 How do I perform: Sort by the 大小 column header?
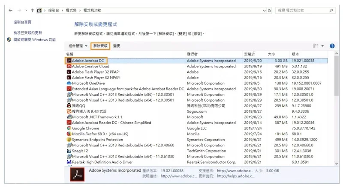278,54
